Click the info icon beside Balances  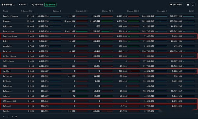click(x=14, y=5)
